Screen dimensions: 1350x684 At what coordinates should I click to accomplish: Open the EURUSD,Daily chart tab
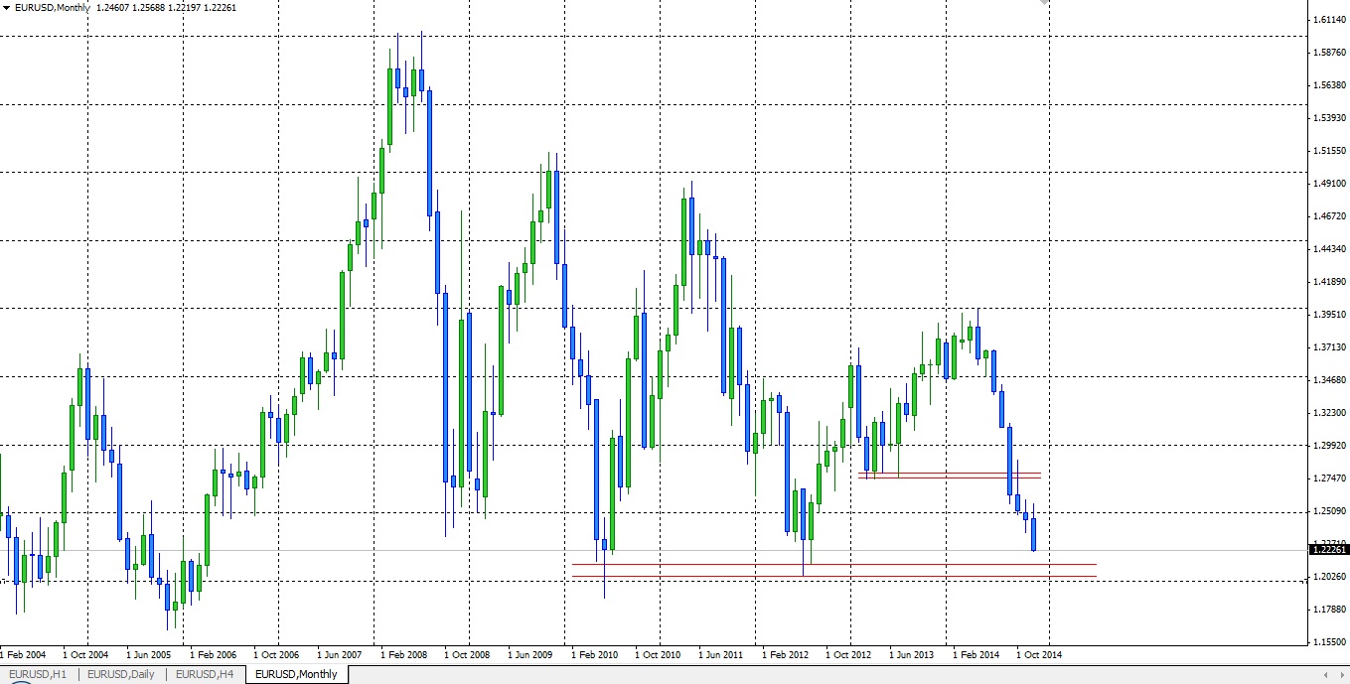click(121, 675)
